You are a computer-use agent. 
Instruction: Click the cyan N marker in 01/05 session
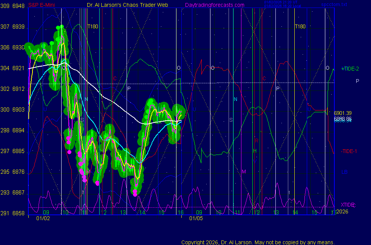[x=235, y=99]
